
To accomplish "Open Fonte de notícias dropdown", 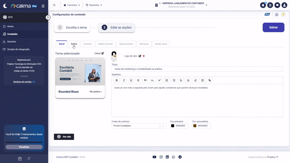I will [x=139, y=126].
